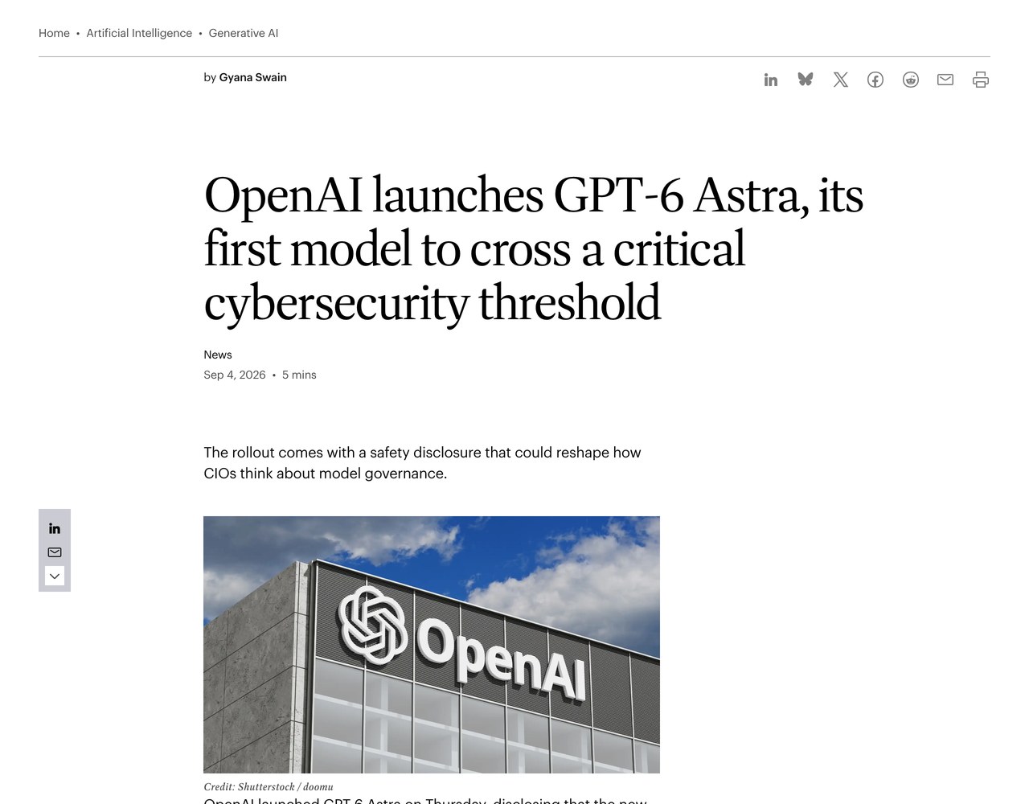Open Generative AI breadcrumb
The height and width of the screenshot is (804, 1029).
(244, 33)
